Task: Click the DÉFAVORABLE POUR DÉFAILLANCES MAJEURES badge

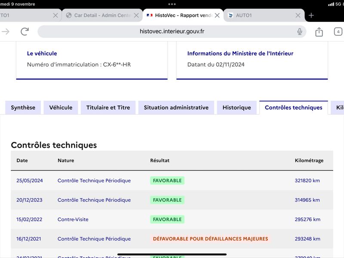Action: point(210,239)
